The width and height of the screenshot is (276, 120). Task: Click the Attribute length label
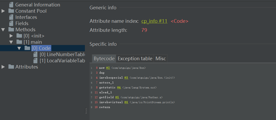[x=108, y=30]
